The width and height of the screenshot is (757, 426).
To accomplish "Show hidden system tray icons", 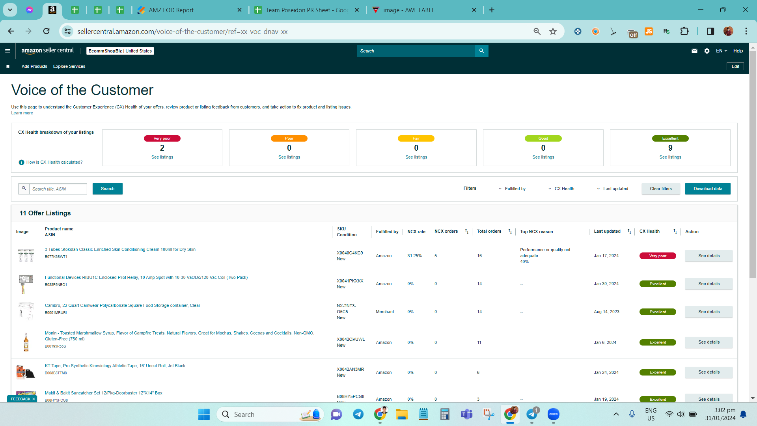I will pyautogui.click(x=616, y=414).
